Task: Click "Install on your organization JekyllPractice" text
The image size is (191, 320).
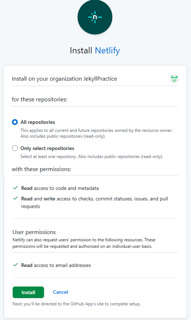Action: point(65,79)
